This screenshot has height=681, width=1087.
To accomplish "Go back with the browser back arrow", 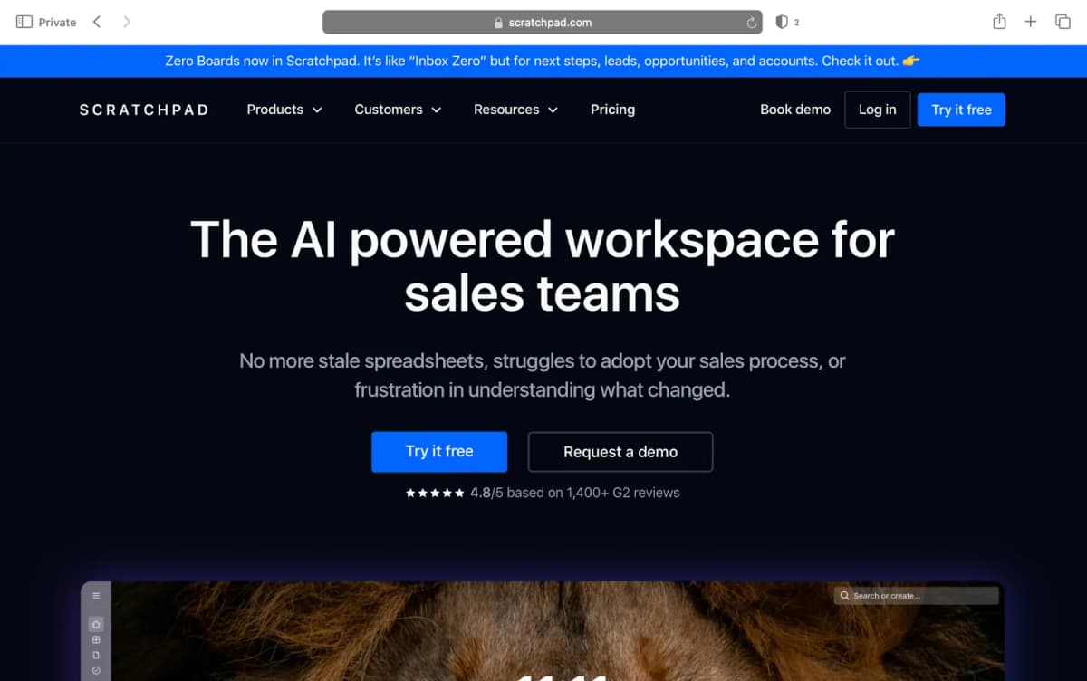I will tap(97, 22).
